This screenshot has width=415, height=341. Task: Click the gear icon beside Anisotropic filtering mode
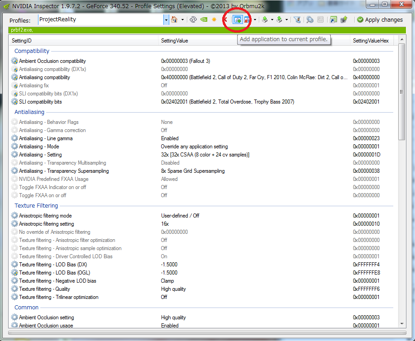click(14, 216)
